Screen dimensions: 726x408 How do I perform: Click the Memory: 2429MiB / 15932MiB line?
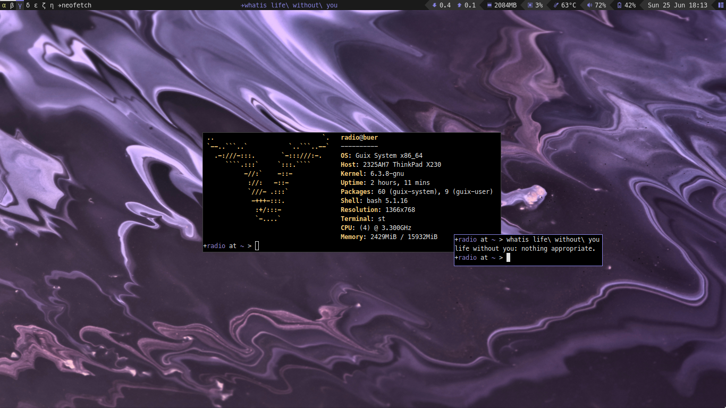point(389,237)
